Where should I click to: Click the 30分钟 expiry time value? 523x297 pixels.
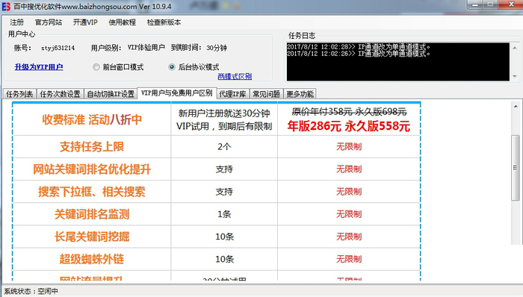point(217,48)
